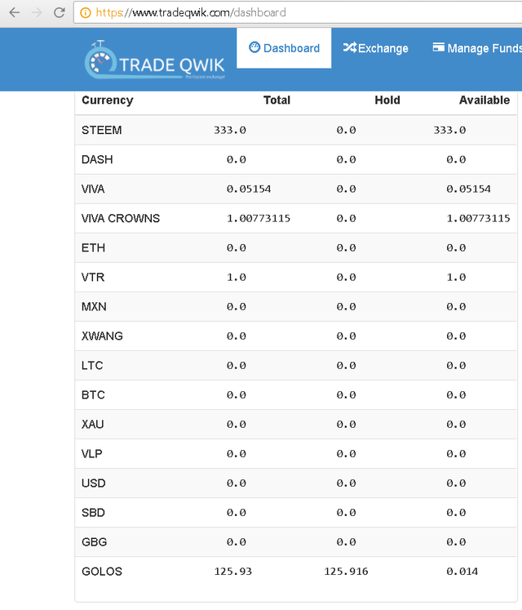The image size is (522, 610).
Task: Click STEEM total value 333.0
Action: point(230,130)
